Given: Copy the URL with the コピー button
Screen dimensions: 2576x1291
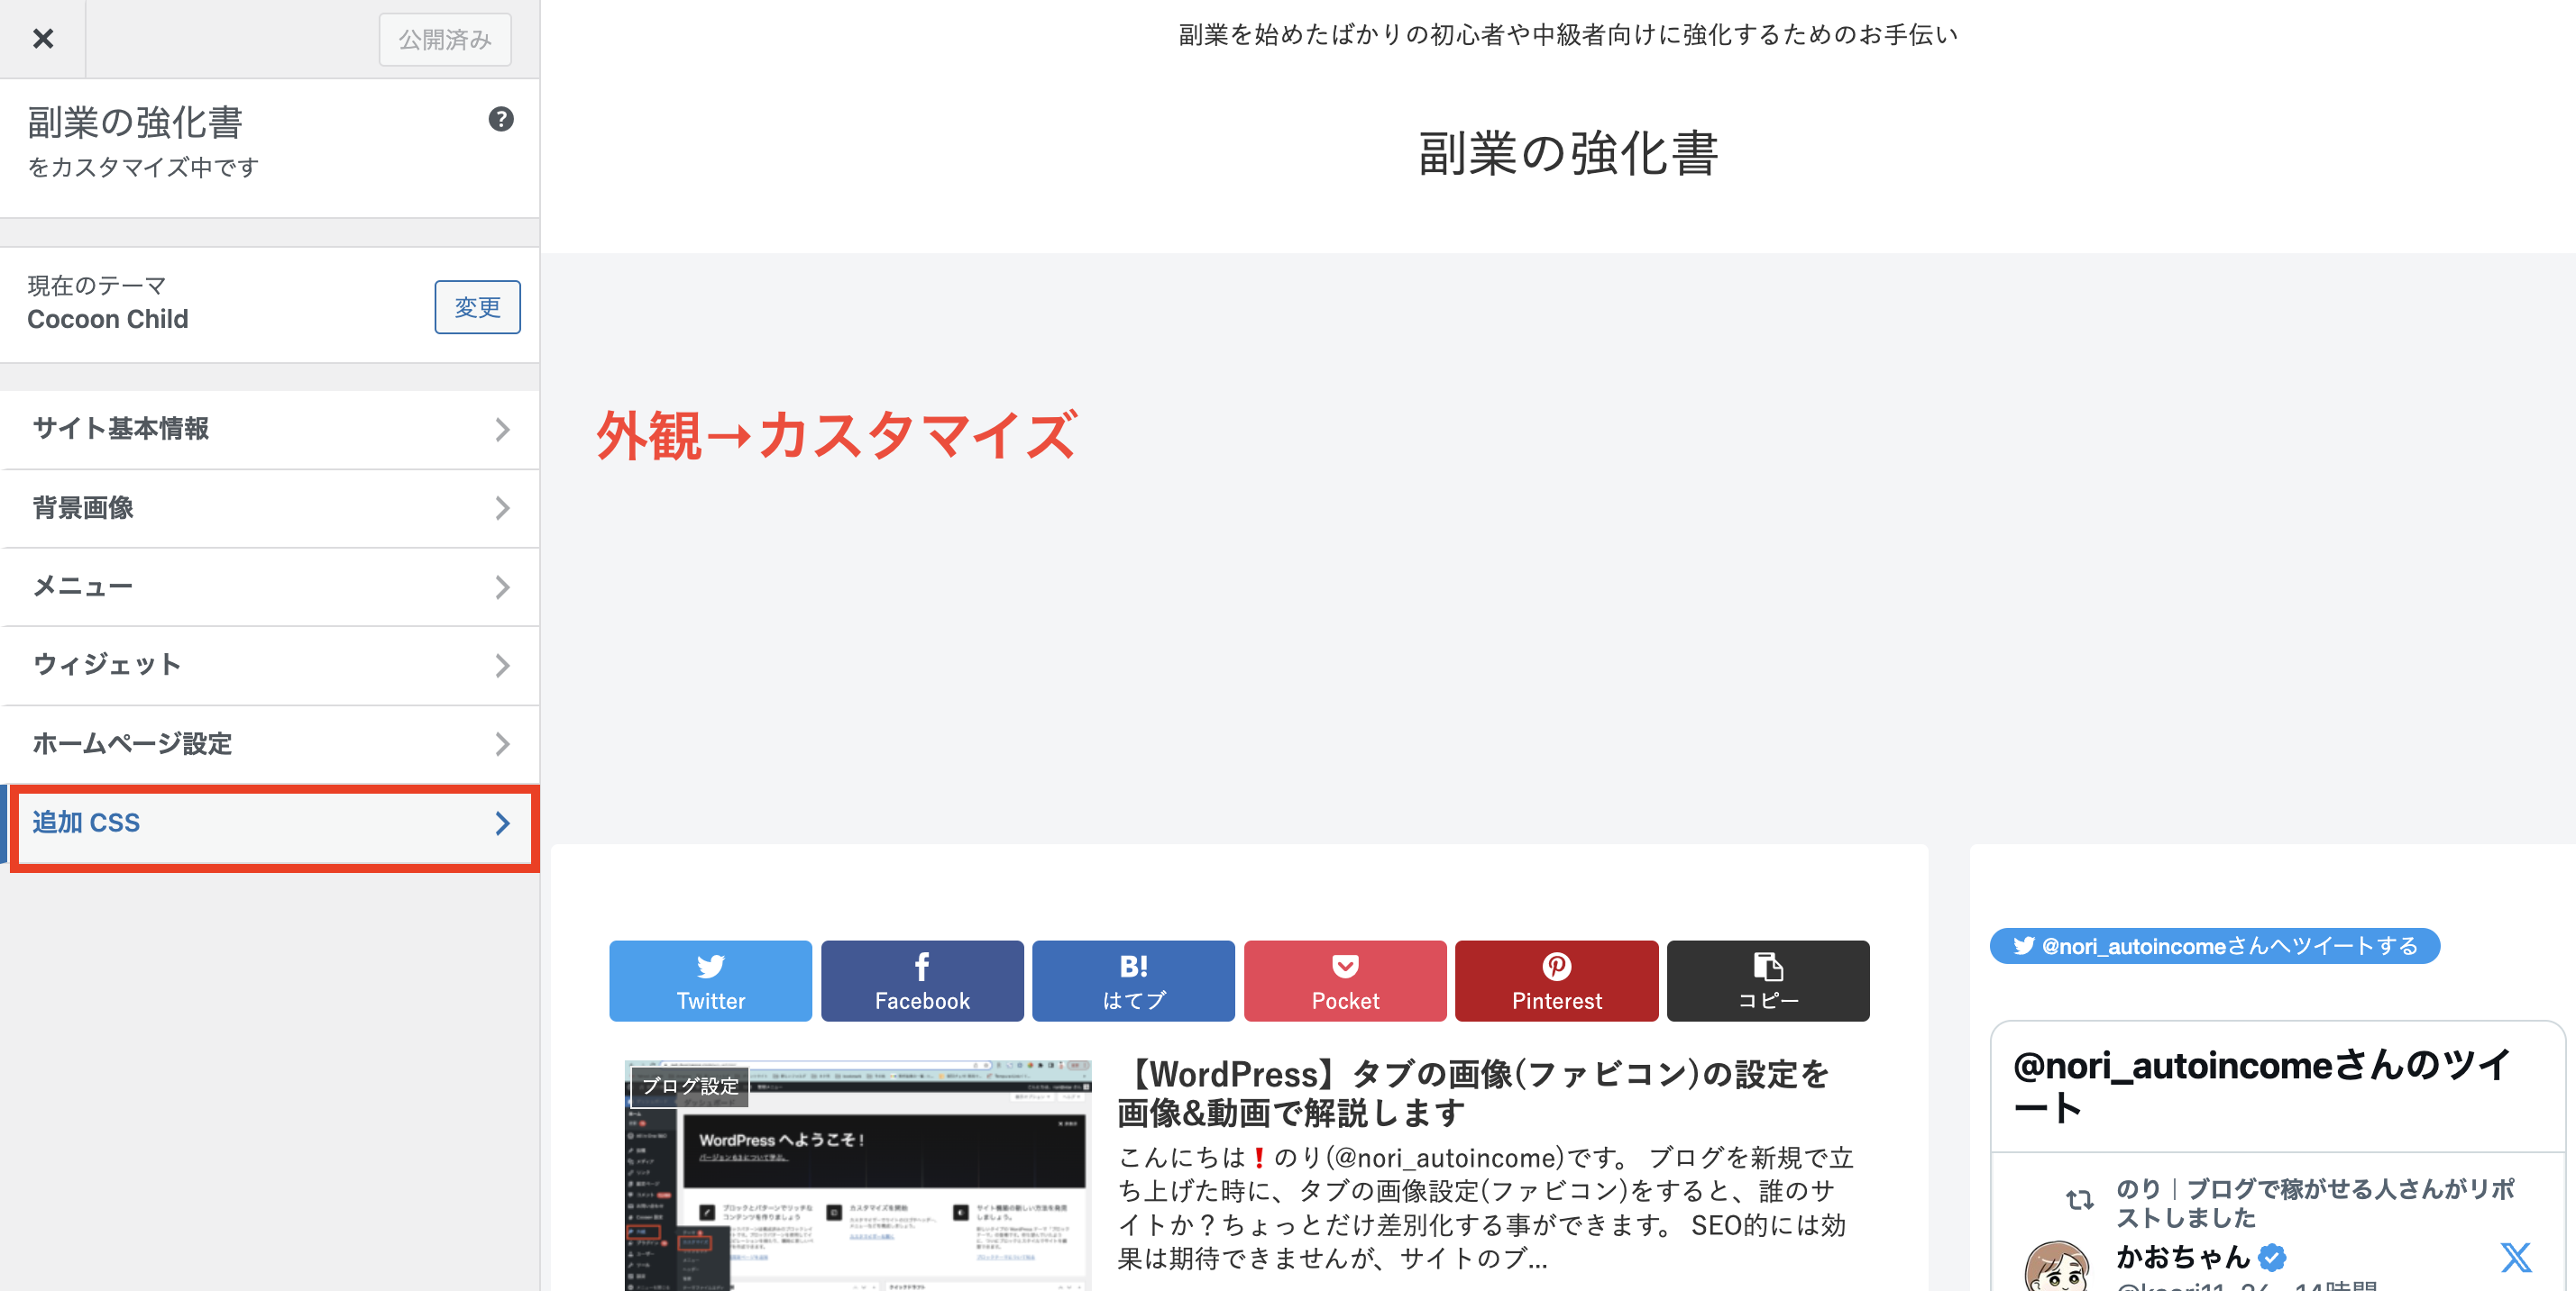Looking at the screenshot, I should point(1768,980).
